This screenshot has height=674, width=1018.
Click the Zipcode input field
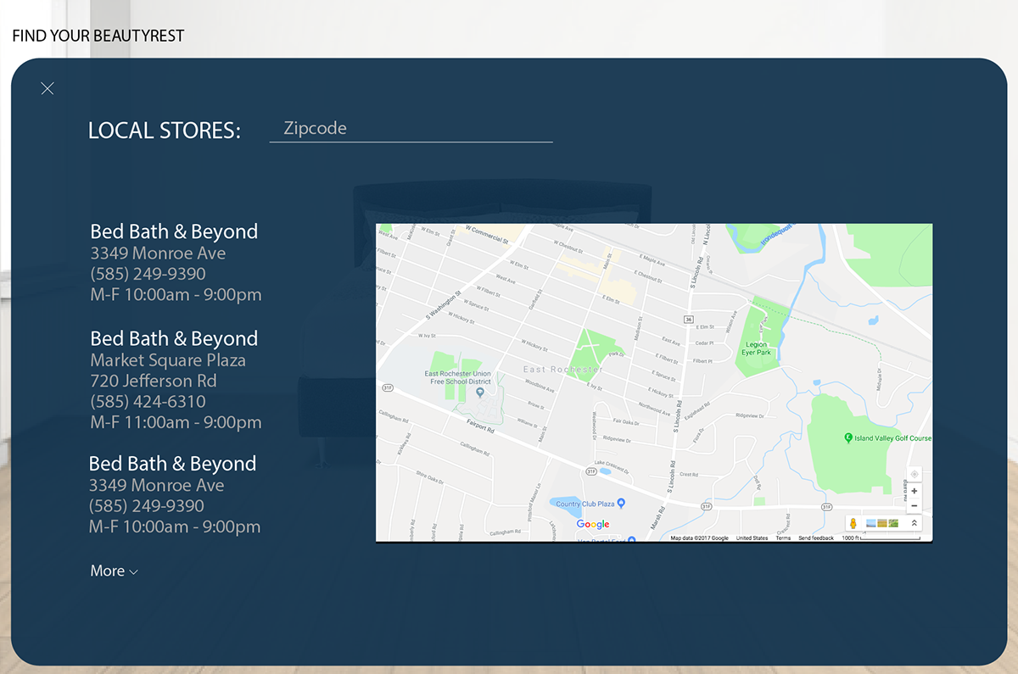(x=411, y=129)
